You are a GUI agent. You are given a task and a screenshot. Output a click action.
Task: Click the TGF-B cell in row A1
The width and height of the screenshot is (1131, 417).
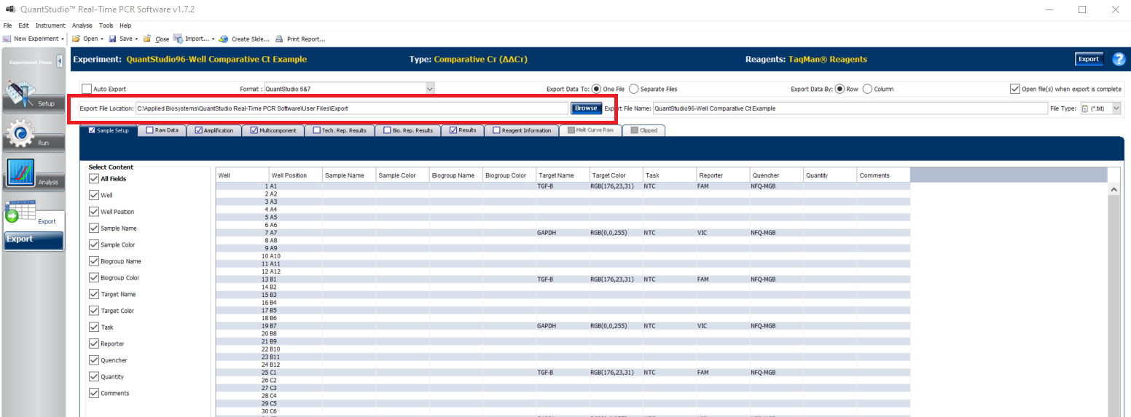click(x=563, y=186)
